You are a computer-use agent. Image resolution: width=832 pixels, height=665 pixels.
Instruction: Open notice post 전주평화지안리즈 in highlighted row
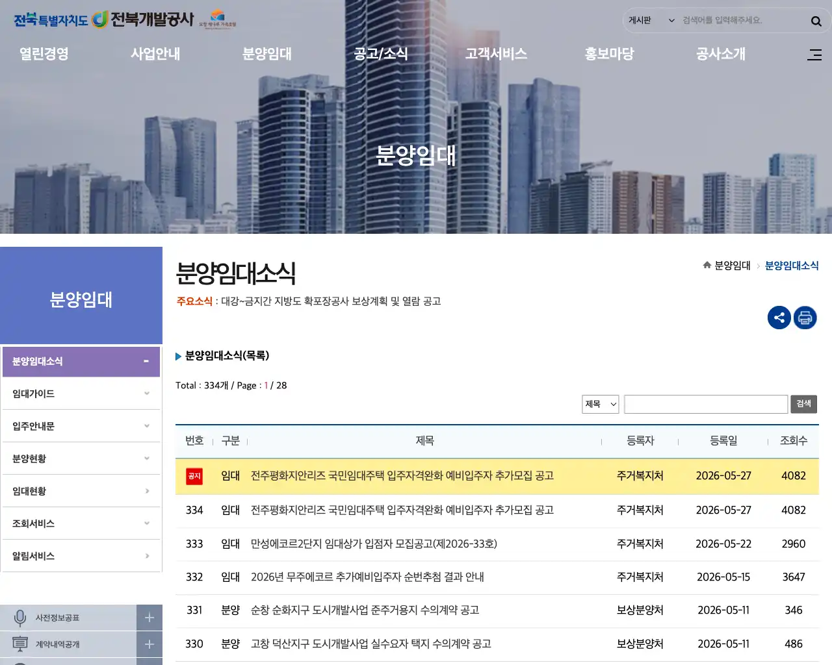coord(402,476)
